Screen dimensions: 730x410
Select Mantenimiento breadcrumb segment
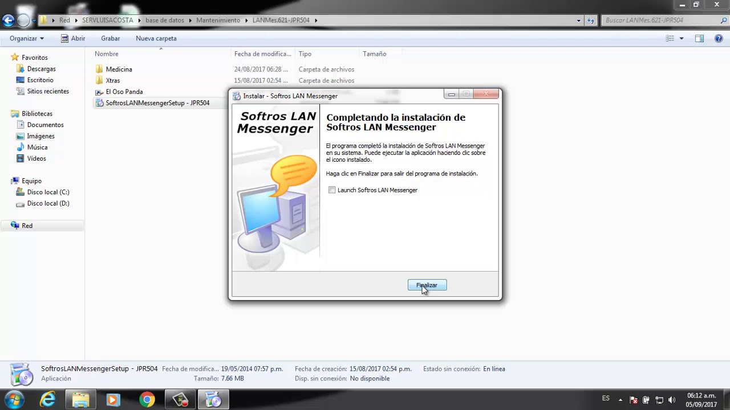pyautogui.click(x=218, y=20)
